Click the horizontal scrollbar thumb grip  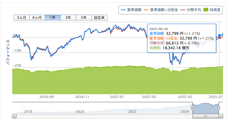tap(205, 116)
